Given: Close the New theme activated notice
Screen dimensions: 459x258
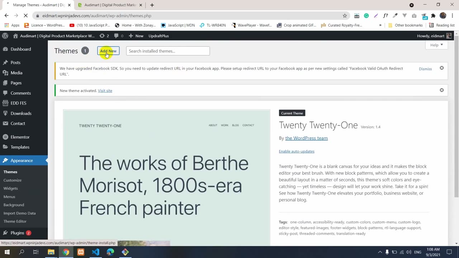Looking at the screenshot, I should [x=442, y=90].
